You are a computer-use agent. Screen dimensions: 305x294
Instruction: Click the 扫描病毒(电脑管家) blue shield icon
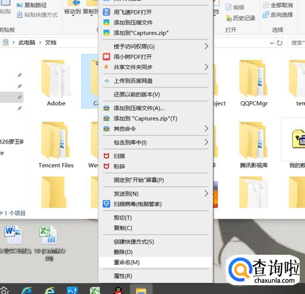(x=106, y=204)
